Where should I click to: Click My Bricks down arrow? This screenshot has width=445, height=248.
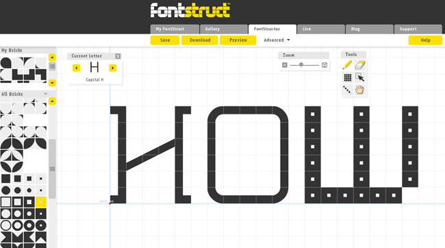52,83
